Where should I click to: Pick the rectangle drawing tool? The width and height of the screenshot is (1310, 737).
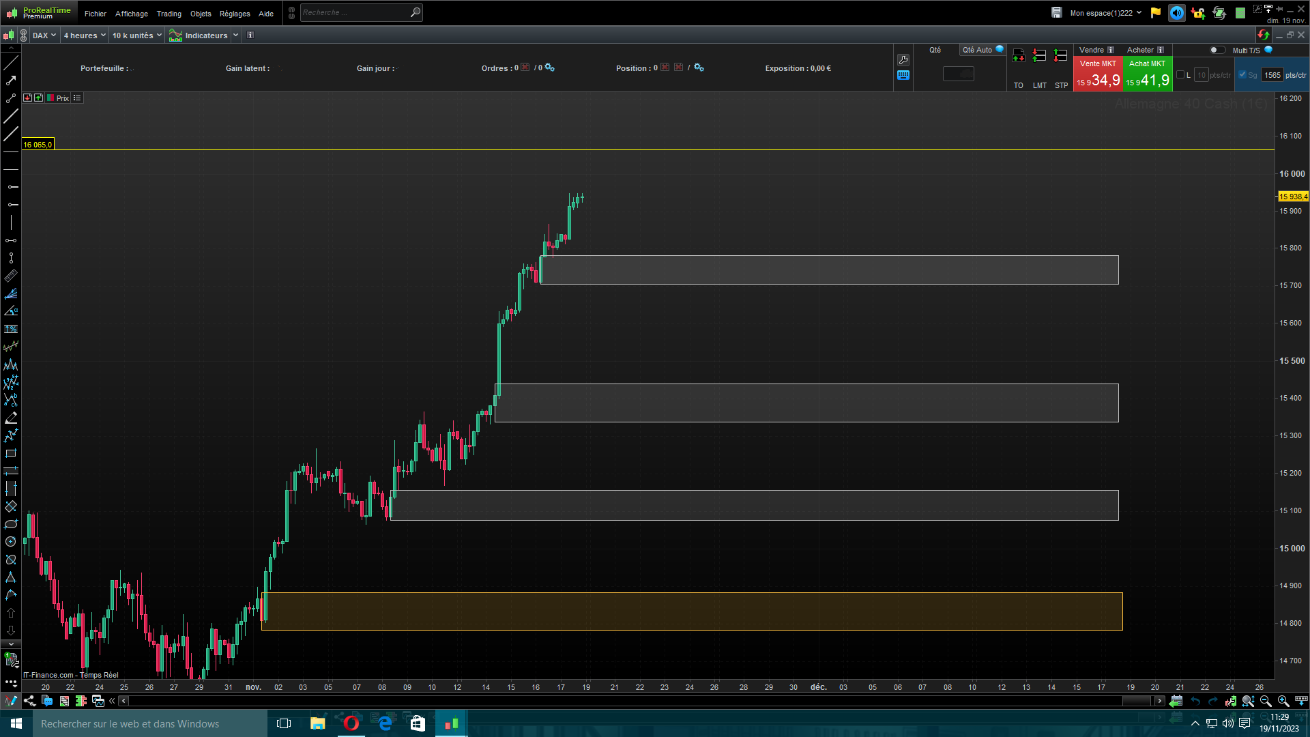click(x=11, y=453)
